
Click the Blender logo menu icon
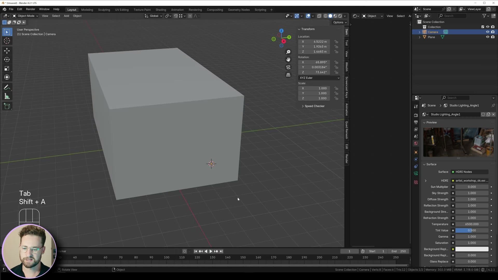coord(4,9)
